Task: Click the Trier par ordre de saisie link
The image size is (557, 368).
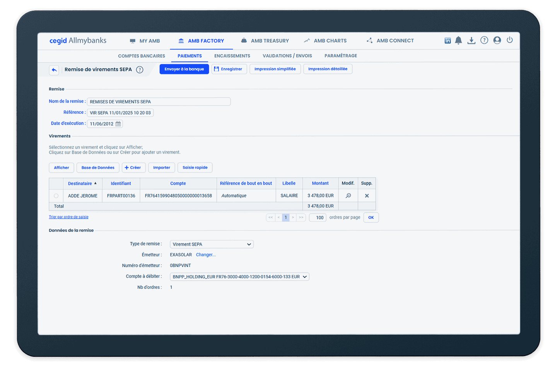Action: (x=68, y=217)
